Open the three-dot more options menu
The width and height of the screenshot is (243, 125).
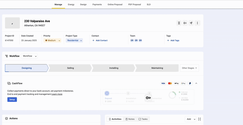coord(197,23)
